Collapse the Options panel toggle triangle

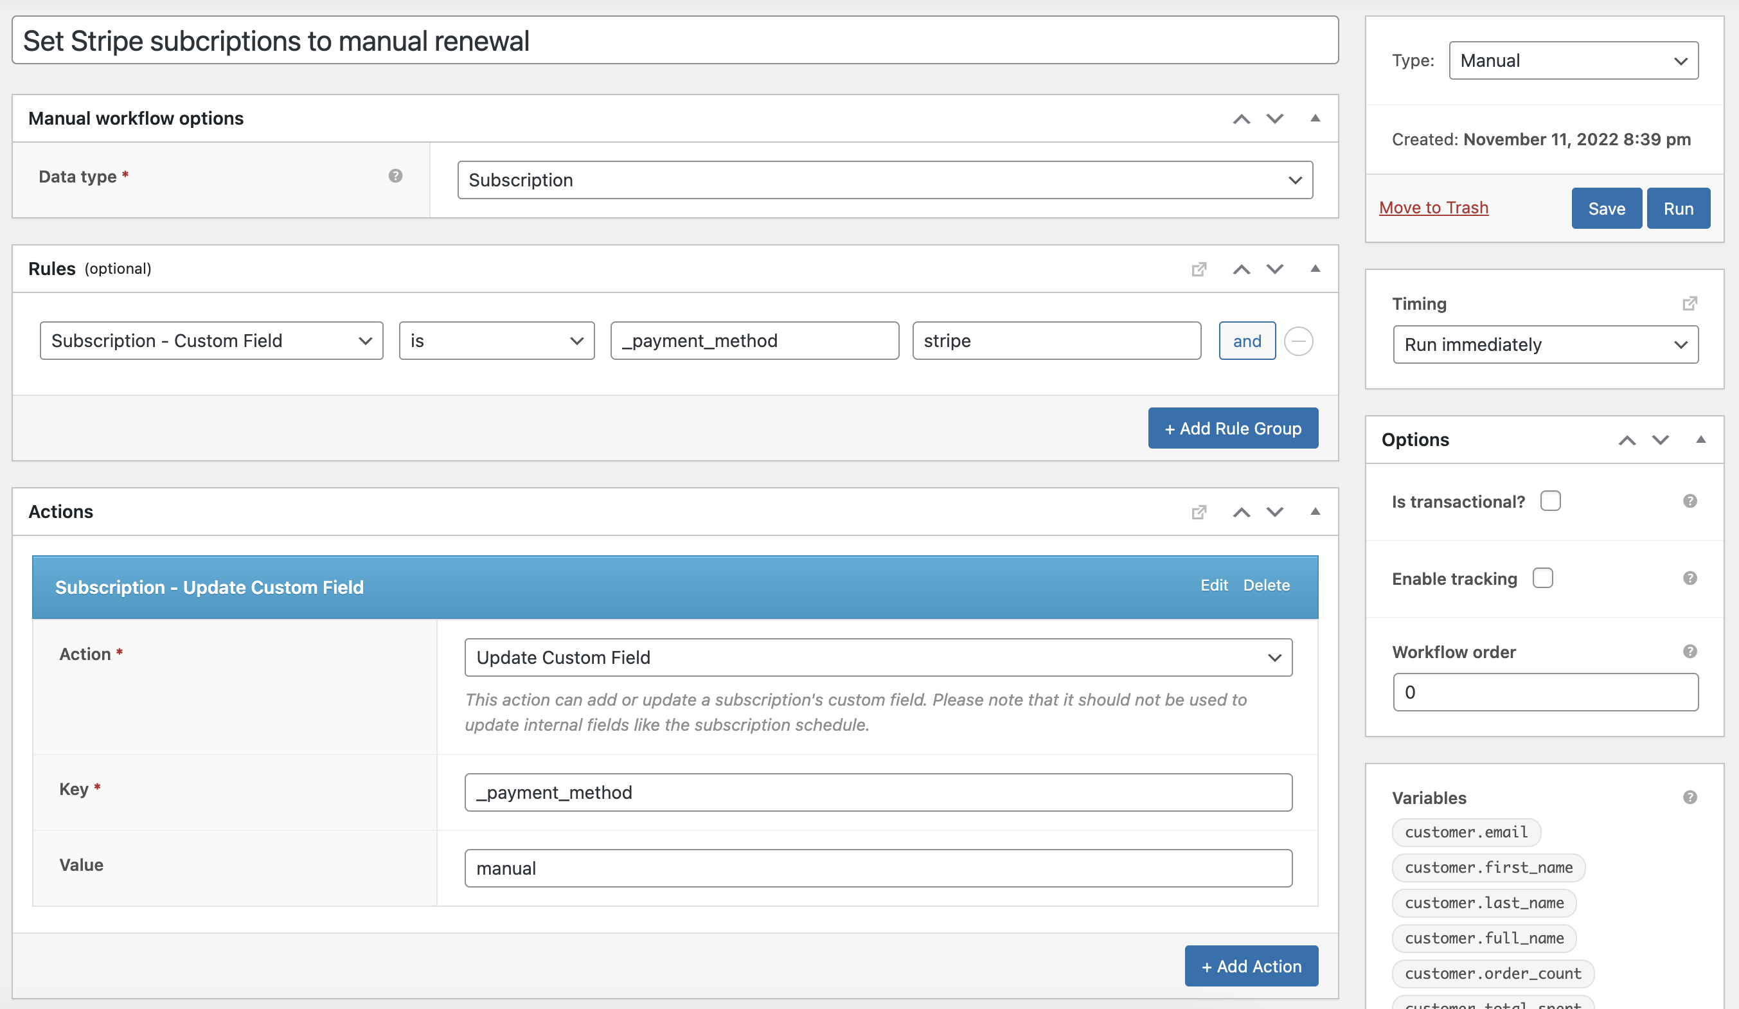pyautogui.click(x=1700, y=440)
